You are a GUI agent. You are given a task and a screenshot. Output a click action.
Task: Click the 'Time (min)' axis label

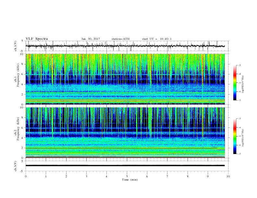[130, 180]
